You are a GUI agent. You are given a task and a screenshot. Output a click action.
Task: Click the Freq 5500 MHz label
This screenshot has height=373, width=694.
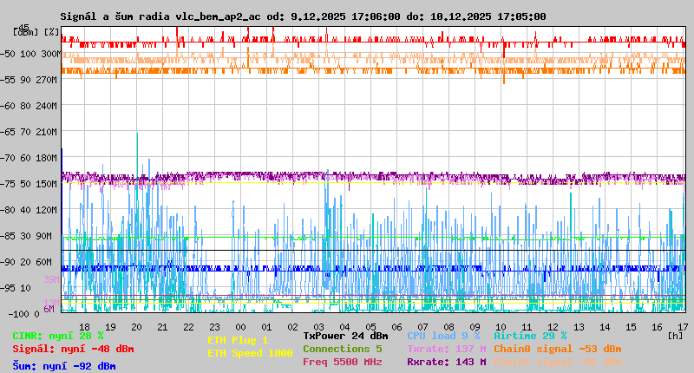click(342, 362)
